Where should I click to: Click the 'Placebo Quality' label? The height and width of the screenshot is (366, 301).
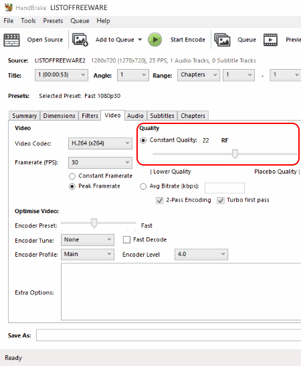[x=276, y=172]
